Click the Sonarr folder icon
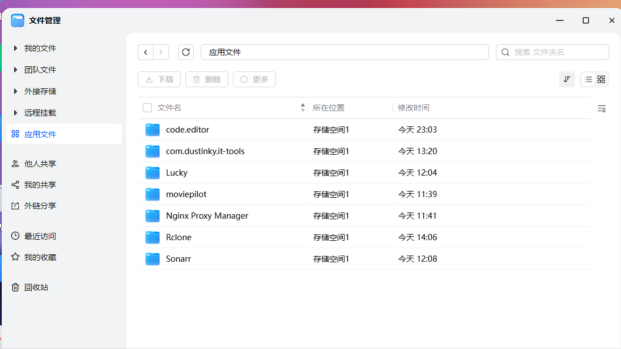This screenshot has width=621, height=349. 152,259
